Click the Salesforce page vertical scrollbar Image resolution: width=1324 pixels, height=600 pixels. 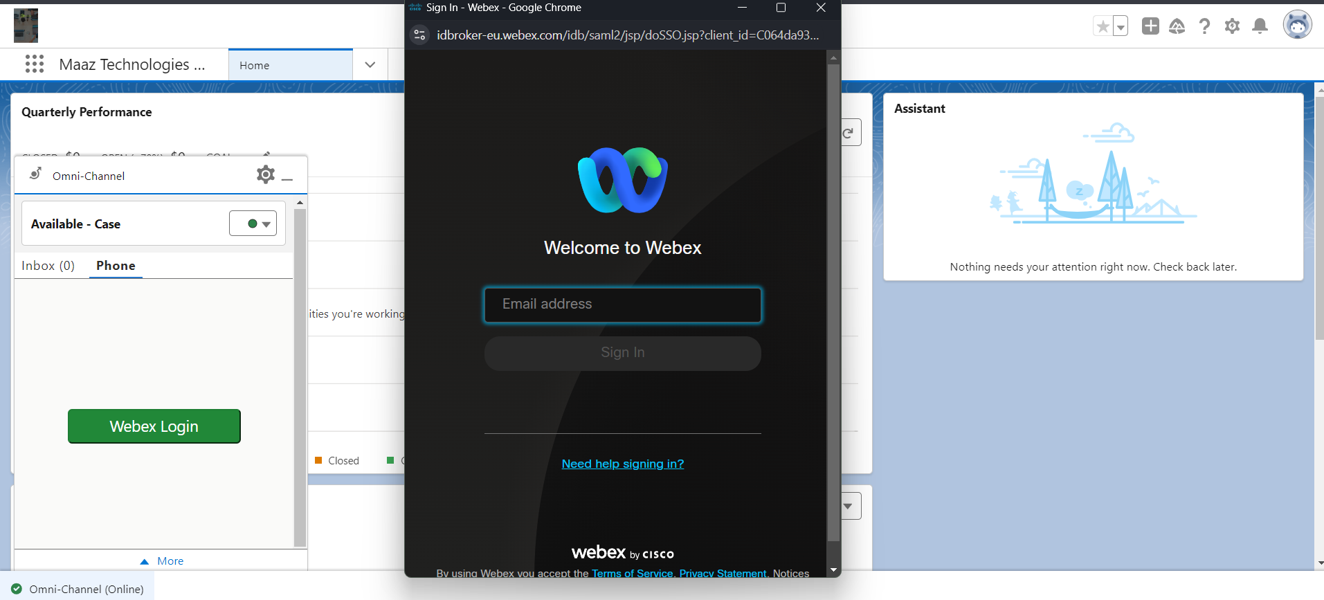coord(1319,218)
